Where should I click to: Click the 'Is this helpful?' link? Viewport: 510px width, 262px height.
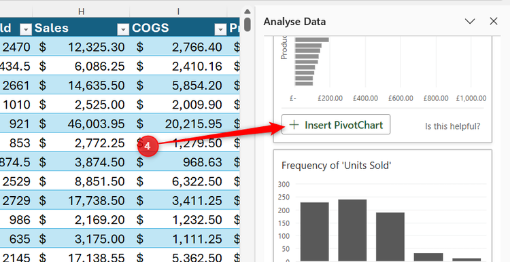tap(452, 126)
